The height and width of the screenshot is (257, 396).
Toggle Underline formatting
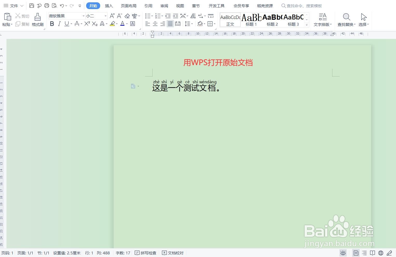67,24
